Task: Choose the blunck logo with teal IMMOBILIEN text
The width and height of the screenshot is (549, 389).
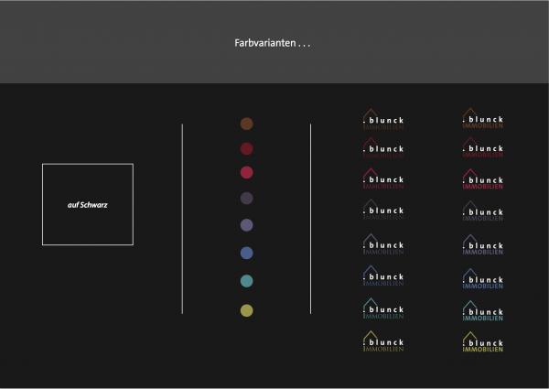Action: pos(482,311)
